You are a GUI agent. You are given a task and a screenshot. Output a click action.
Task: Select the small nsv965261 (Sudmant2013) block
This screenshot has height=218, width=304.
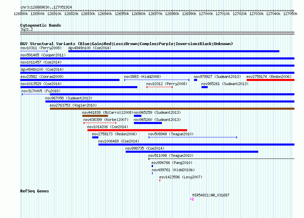pos(205,87)
